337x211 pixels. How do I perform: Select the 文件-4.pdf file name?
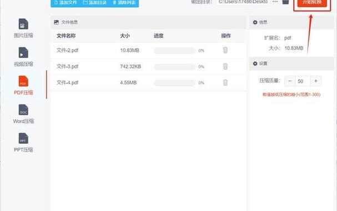(x=67, y=83)
